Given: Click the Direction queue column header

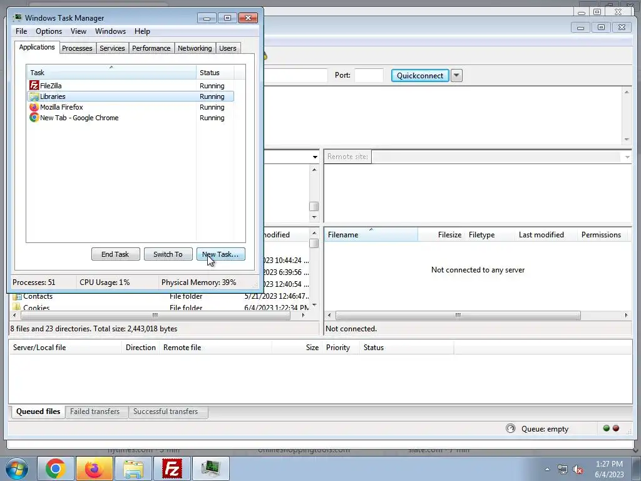Looking at the screenshot, I should (141, 348).
